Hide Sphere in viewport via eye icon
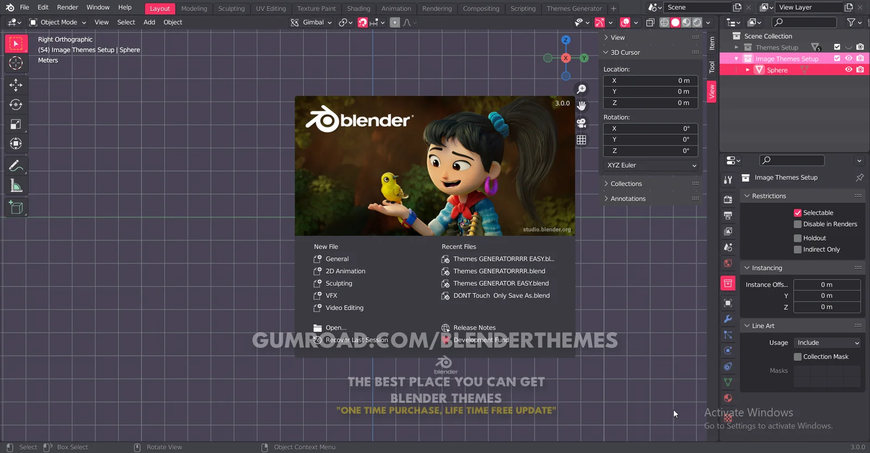 tap(849, 70)
